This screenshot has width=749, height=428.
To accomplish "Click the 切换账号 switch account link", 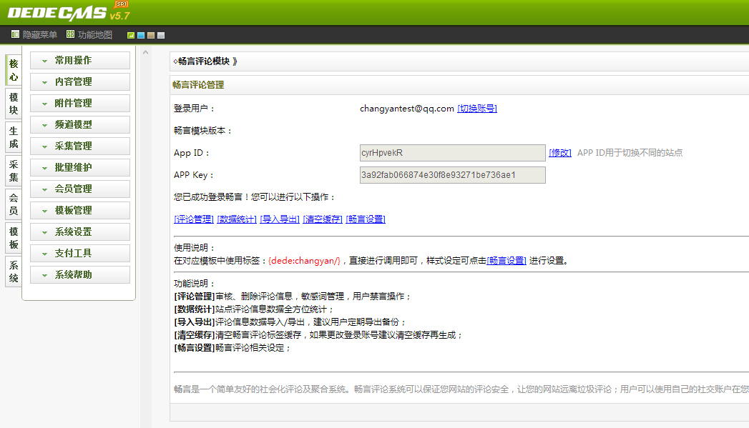I will (x=477, y=109).
